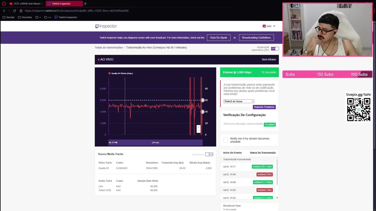Click the instável (25s) status badge
Screen dimensions: 376x211
(x=264, y=174)
